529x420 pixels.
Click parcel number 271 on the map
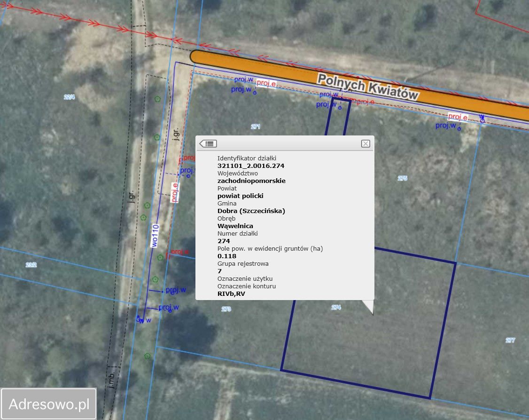point(256,127)
